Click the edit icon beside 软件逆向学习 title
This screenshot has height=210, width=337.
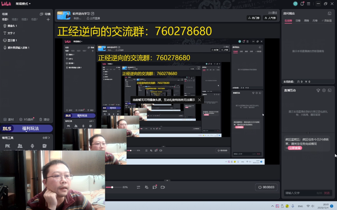click(93, 14)
